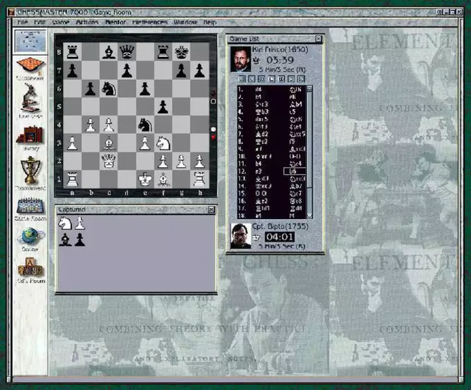Click the white knight on f3
The image size is (471, 390).
[x=163, y=143]
